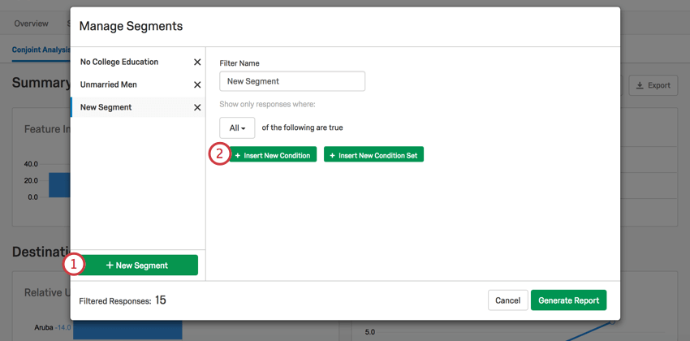
Task: Select the No College Education segment
Action: tap(119, 62)
